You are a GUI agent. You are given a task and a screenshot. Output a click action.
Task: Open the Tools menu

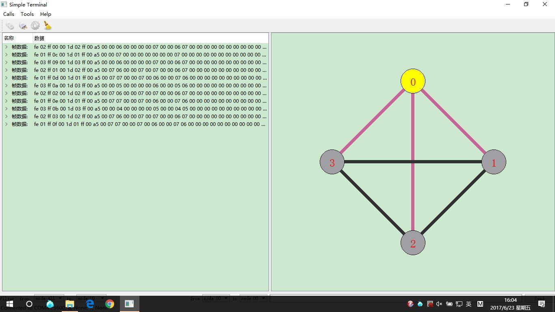click(27, 14)
